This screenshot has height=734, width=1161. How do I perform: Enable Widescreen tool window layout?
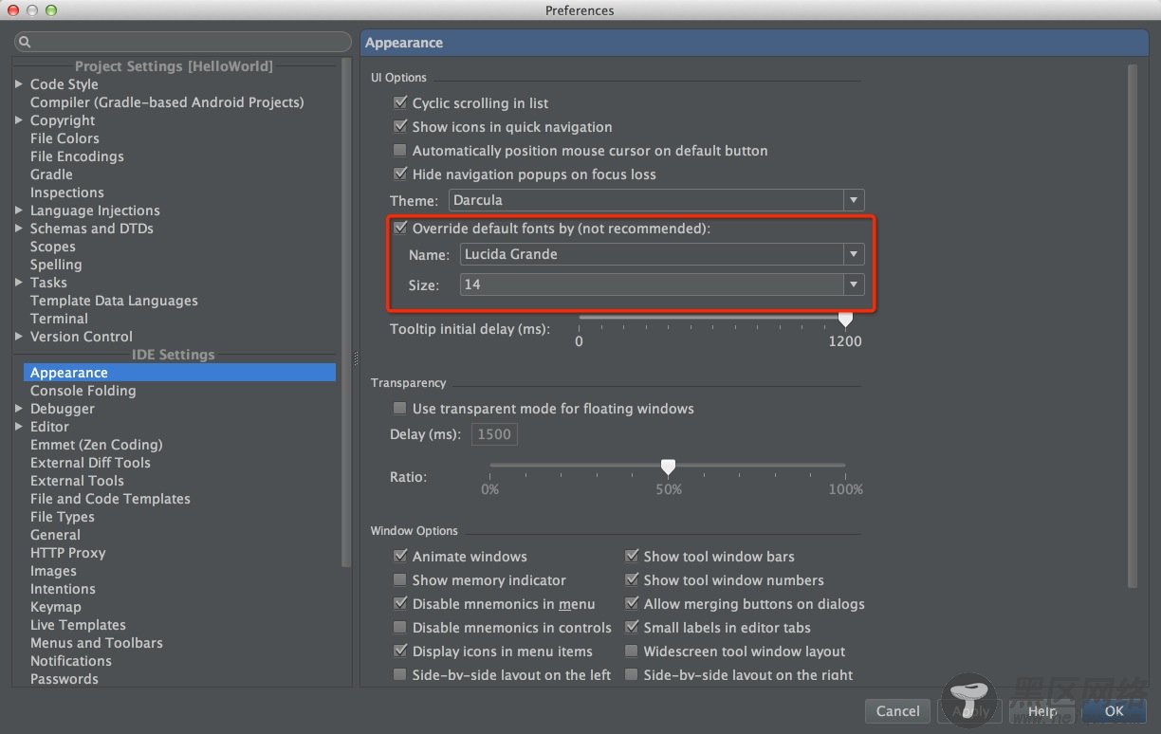[x=631, y=651]
